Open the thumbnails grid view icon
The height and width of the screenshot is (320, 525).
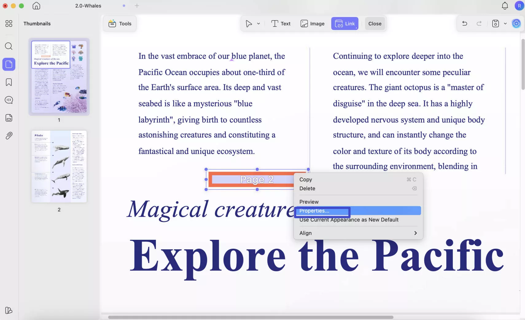(9, 24)
